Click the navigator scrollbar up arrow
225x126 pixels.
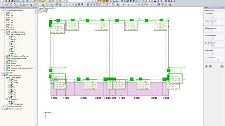[36, 10]
